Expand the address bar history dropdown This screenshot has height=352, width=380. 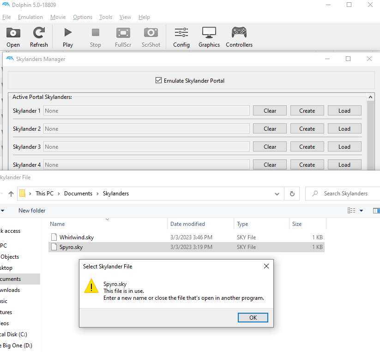pos(277,194)
